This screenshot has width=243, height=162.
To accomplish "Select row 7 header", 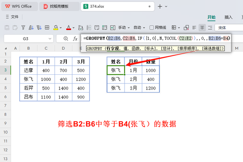I will 5,105.
